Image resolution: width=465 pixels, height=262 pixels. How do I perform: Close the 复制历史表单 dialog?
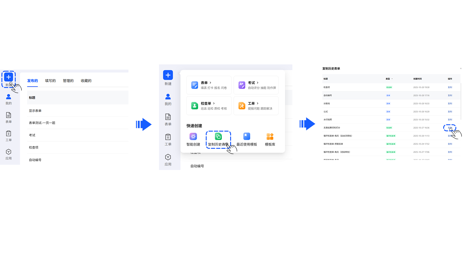(461, 69)
